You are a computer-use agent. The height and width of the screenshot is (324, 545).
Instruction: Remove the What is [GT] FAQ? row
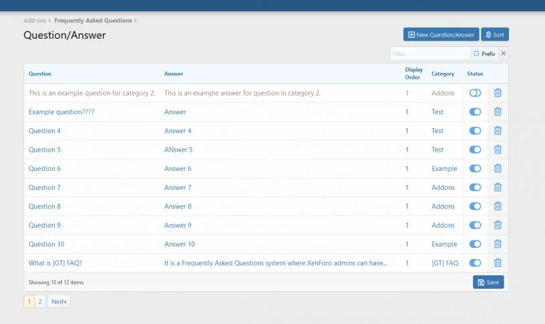coord(498,263)
